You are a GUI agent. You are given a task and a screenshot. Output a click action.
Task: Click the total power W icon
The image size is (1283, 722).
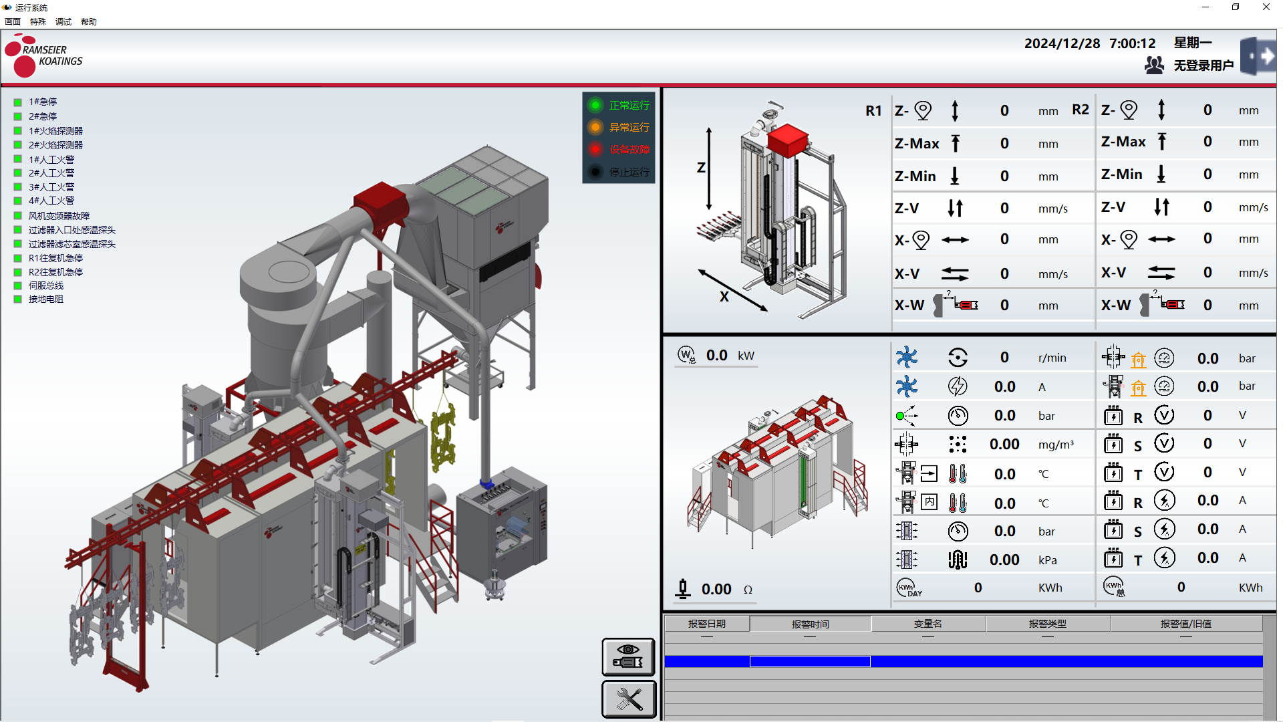[687, 355]
